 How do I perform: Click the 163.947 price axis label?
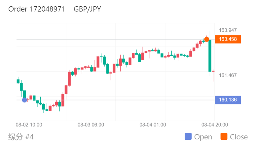(x=228, y=30)
